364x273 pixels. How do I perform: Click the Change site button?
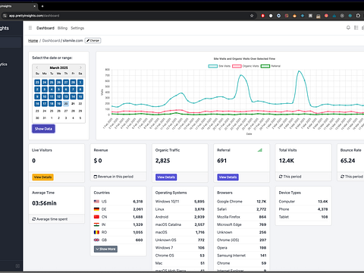pyautogui.click(x=93, y=40)
